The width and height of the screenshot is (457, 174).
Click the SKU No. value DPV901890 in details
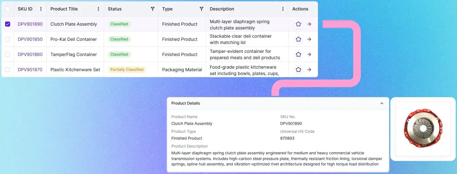click(291, 124)
